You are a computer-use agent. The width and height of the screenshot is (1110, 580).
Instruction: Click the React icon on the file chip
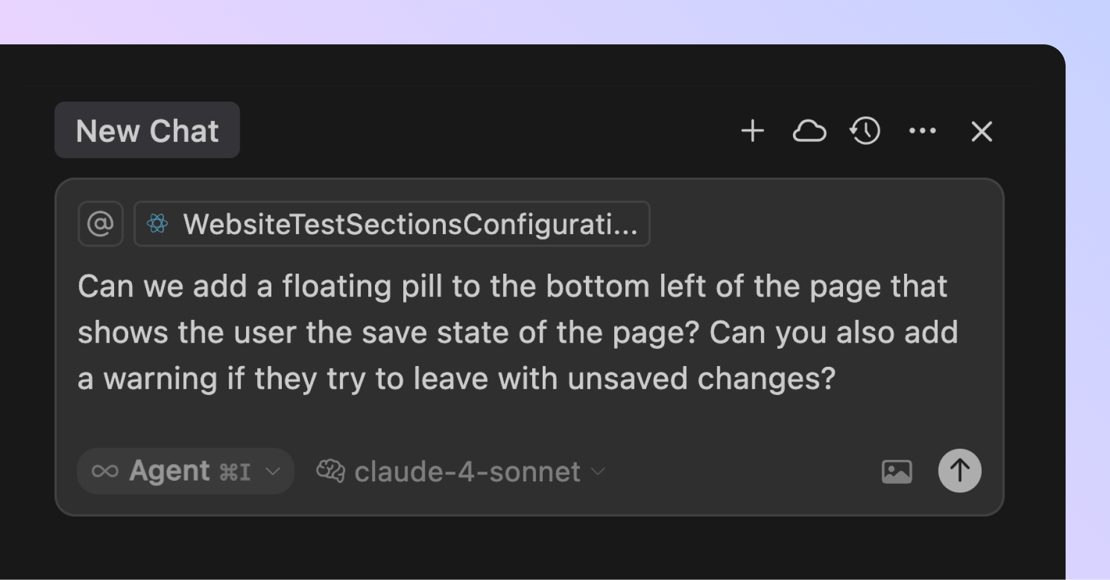pos(157,224)
